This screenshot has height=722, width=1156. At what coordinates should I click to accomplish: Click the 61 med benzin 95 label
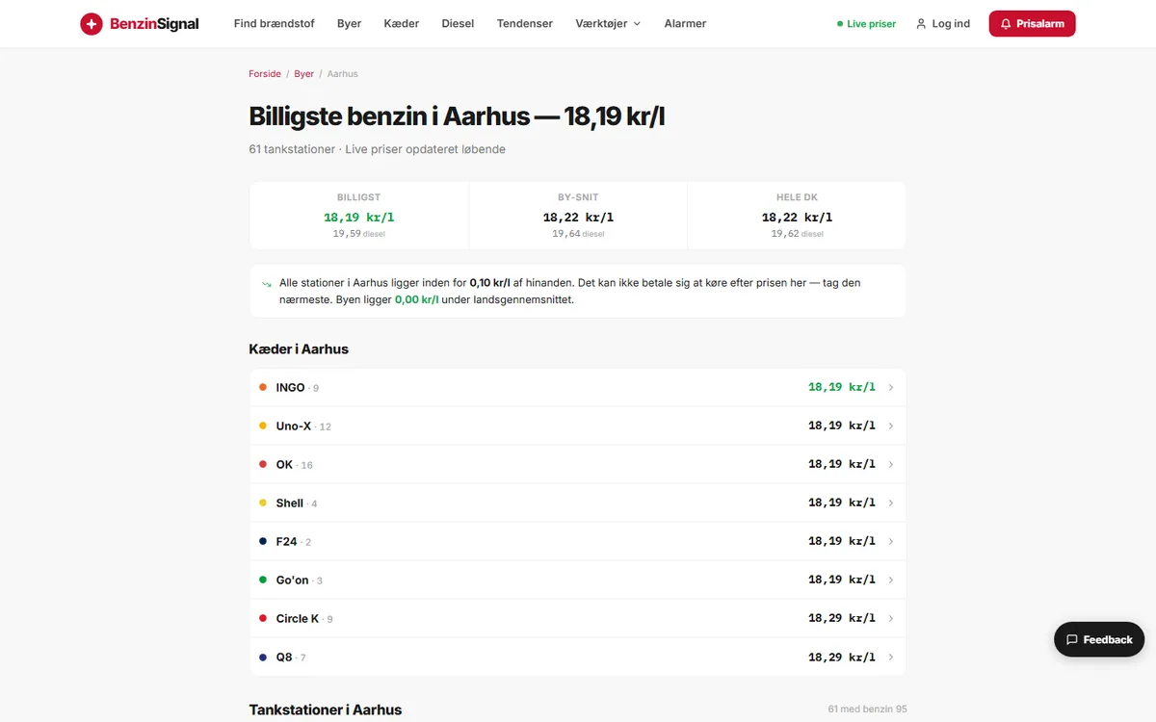point(867,709)
